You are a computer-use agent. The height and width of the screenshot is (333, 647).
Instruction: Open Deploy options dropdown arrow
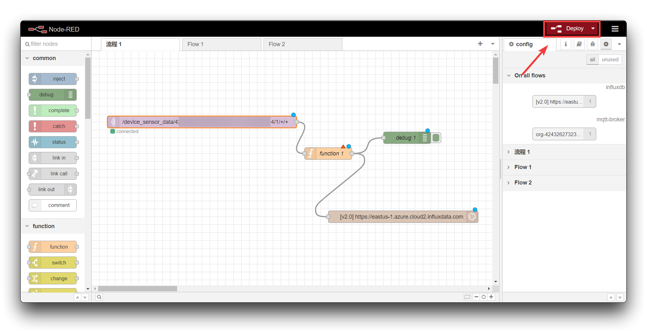593,28
